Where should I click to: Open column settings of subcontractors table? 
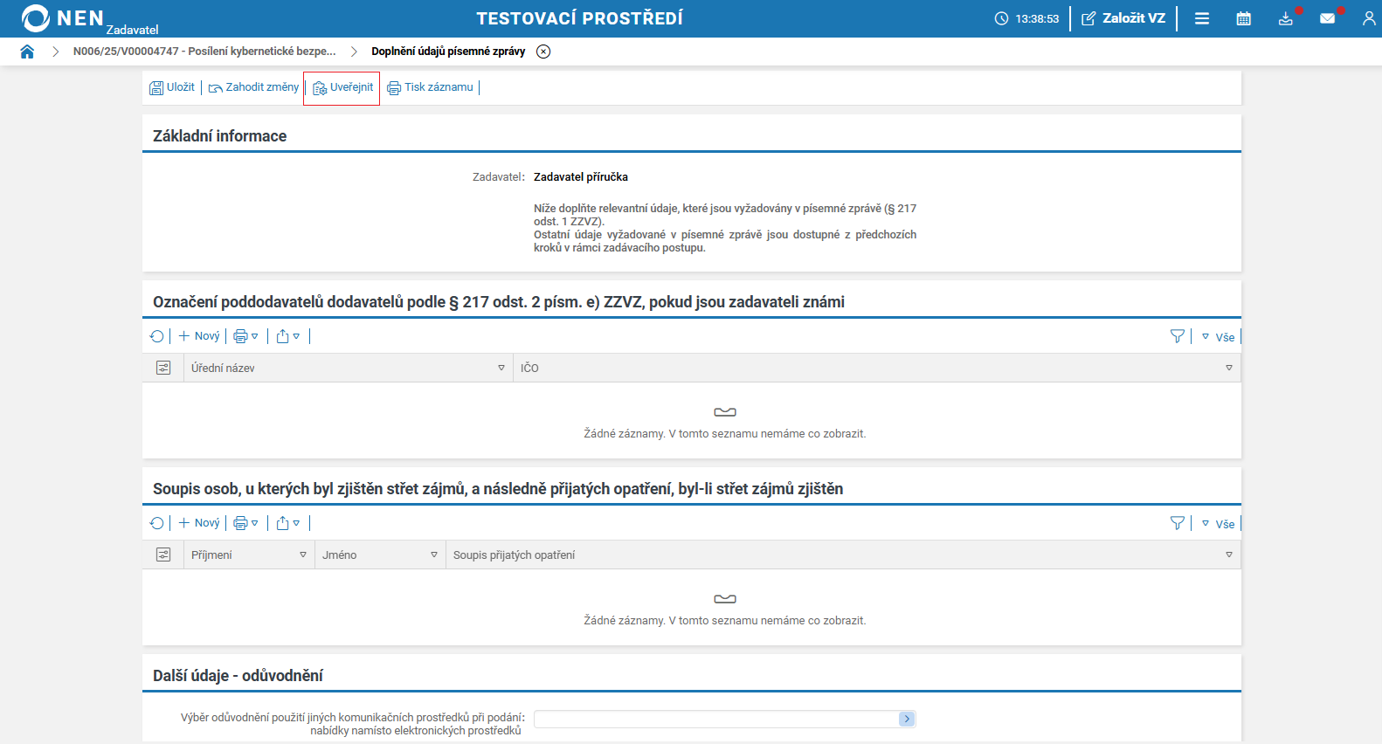point(163,369)
